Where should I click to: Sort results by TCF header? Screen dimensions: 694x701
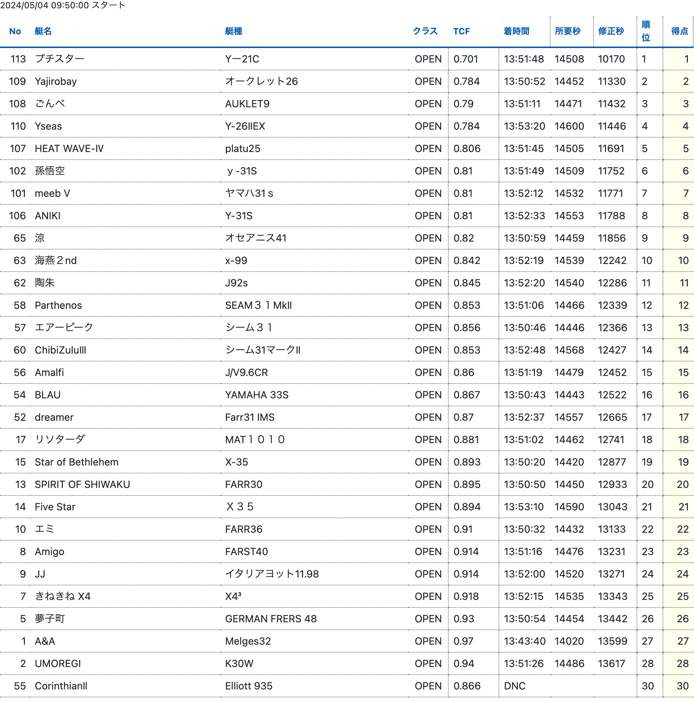click(x=461, y=31)
